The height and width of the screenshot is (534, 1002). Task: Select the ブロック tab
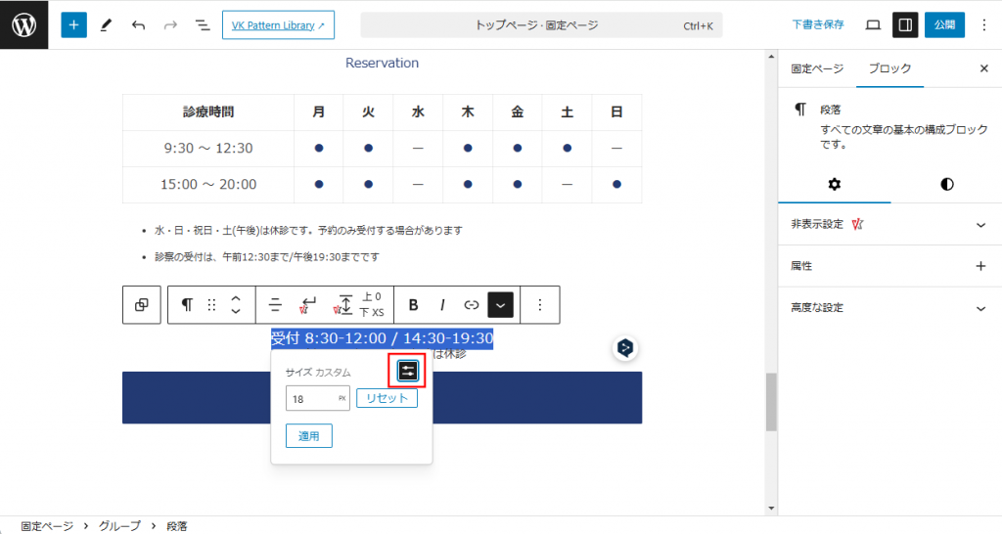(x=889, y=68)
